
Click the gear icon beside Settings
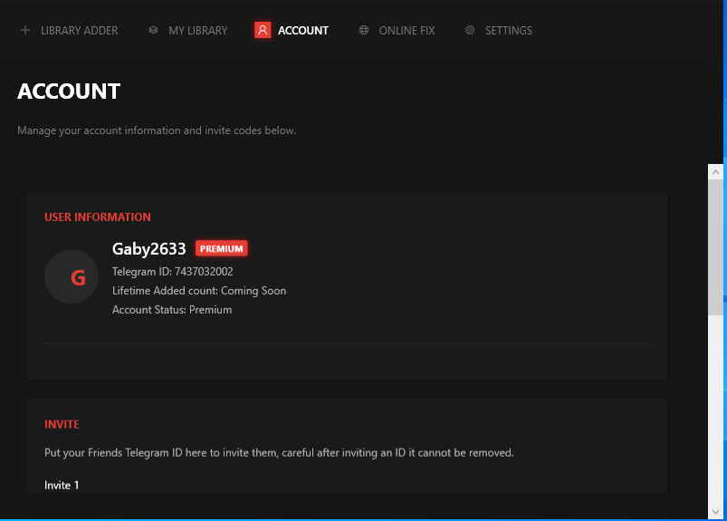[x=470, y=31]
